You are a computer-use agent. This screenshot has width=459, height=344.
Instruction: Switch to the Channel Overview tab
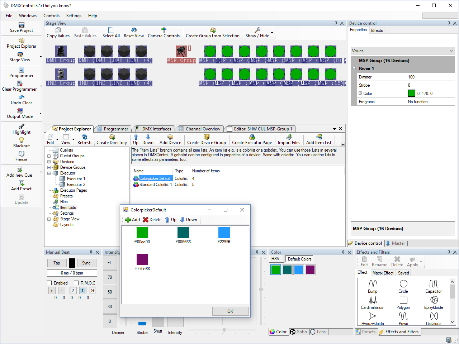pos(203,129)
